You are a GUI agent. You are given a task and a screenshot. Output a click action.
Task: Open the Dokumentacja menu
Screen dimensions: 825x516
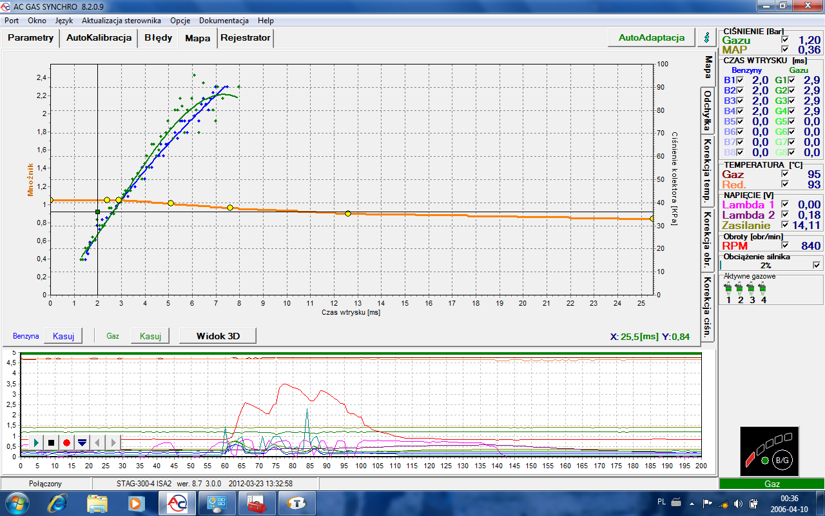coord(222,21)
